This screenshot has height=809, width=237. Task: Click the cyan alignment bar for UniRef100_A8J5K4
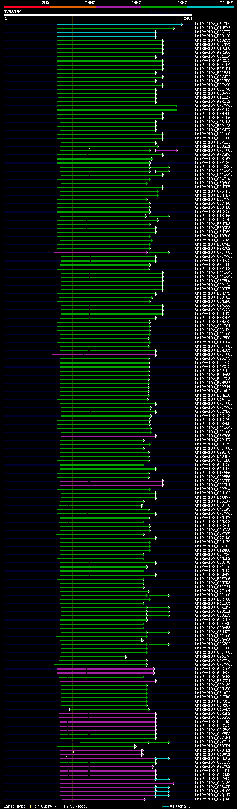(x=119, y=24)
